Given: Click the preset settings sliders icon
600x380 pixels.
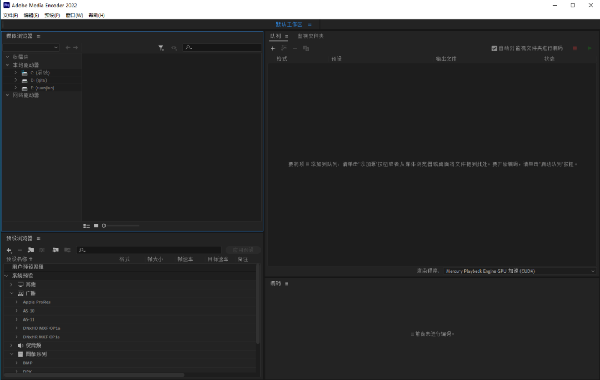Looking at the screenshot, I should (42, 250).
